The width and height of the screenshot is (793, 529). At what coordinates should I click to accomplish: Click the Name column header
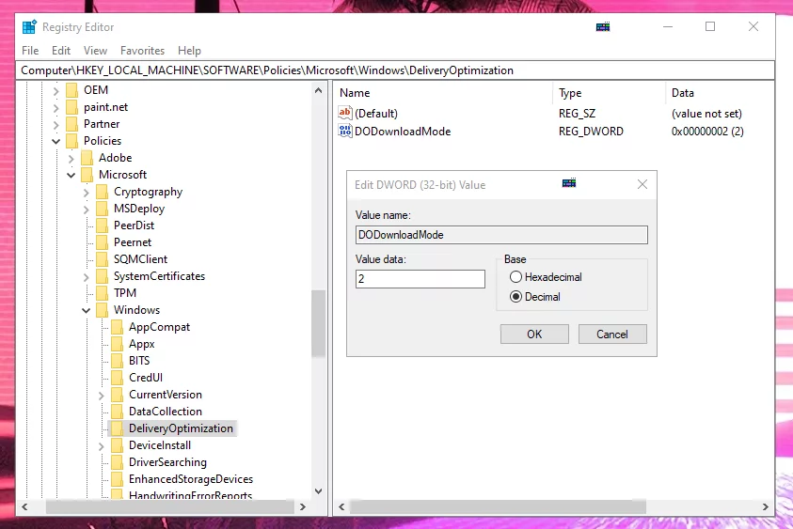coord(443,93)
